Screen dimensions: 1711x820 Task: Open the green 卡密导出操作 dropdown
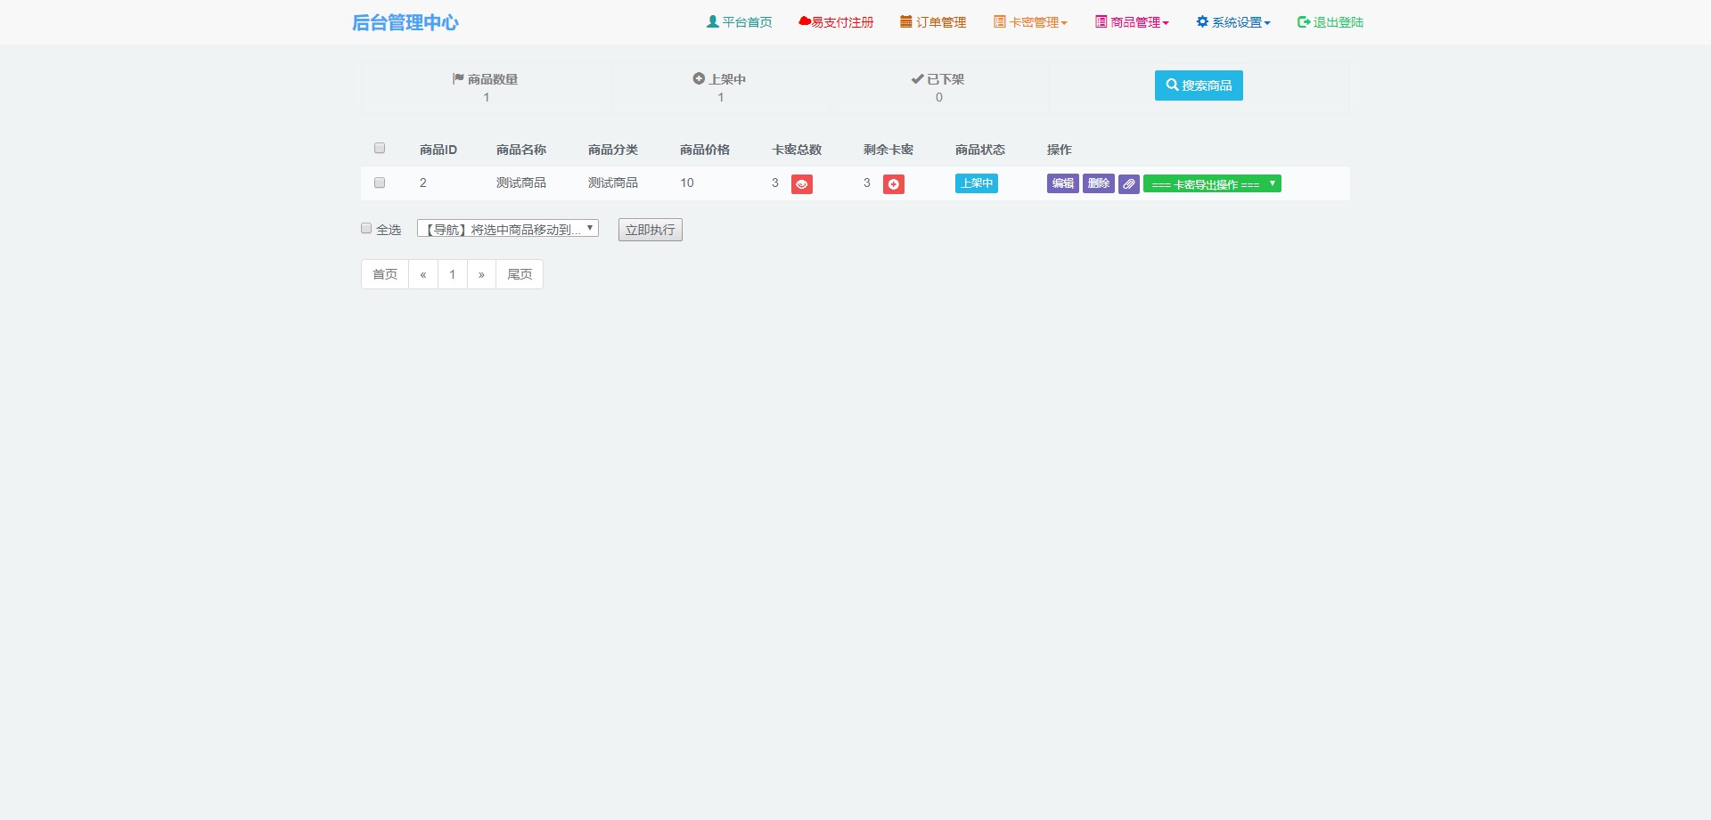coord(1212,184)
